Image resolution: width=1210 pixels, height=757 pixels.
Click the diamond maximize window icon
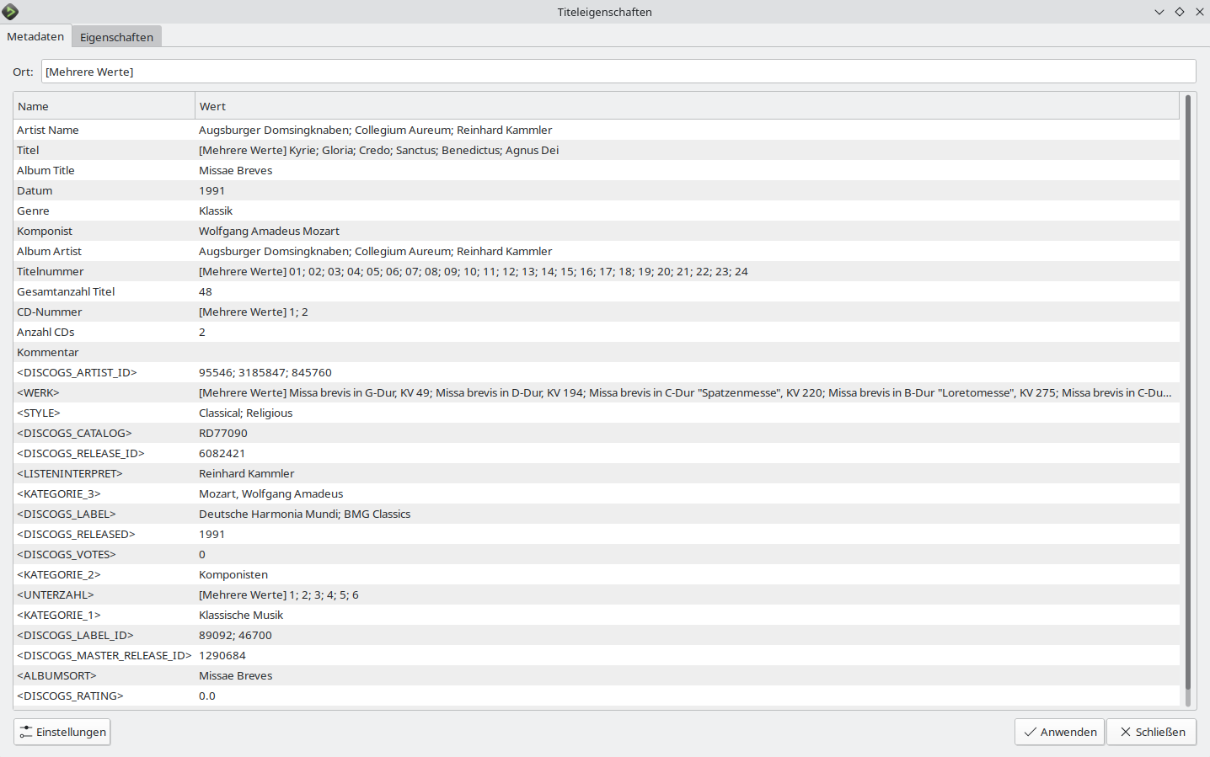pyautogui.click(x=1180, y=12)
